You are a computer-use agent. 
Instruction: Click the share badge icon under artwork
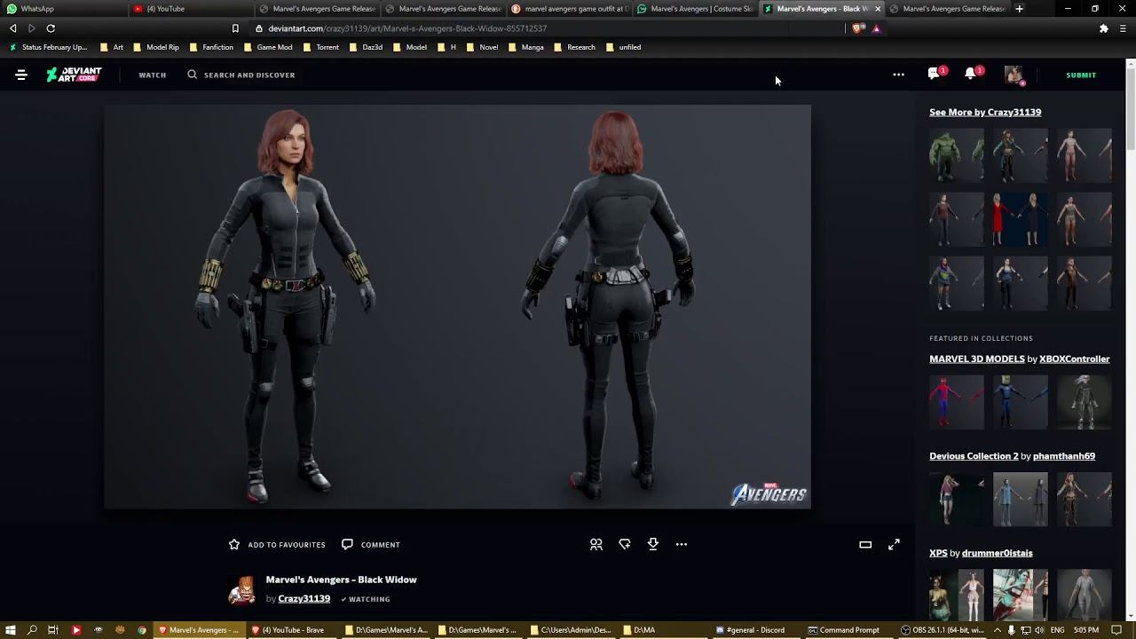(x=625, y=544)
